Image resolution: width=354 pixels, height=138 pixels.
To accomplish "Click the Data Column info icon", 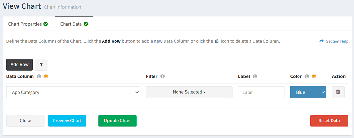I will click(39, 76).
